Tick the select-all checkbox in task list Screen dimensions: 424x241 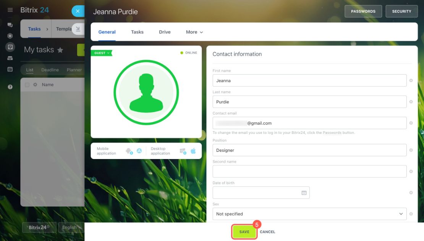[27, 85]
